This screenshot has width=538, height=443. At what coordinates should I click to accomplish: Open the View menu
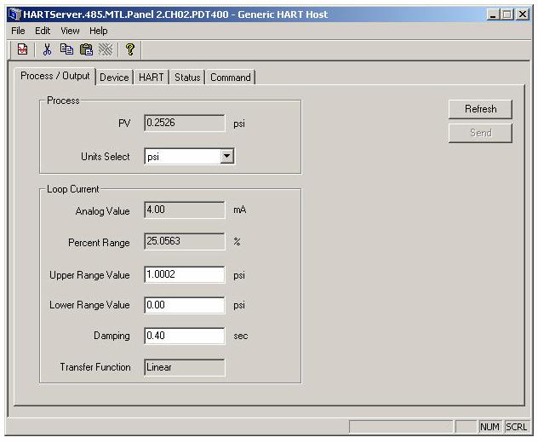pyautogui.click(x=70, y=31)
